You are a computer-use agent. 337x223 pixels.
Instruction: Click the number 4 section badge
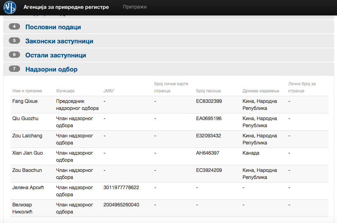click(14, 27)
